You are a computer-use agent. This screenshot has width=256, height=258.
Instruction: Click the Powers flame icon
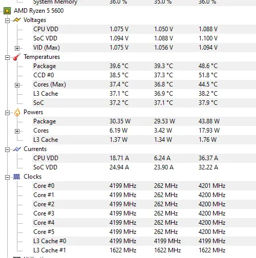point(17,112)
